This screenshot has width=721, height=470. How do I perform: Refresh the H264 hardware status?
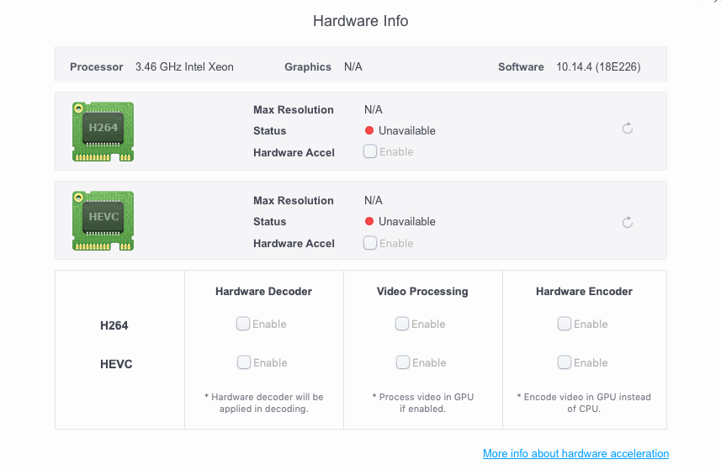pyautogui.click(x=628, y=129)
